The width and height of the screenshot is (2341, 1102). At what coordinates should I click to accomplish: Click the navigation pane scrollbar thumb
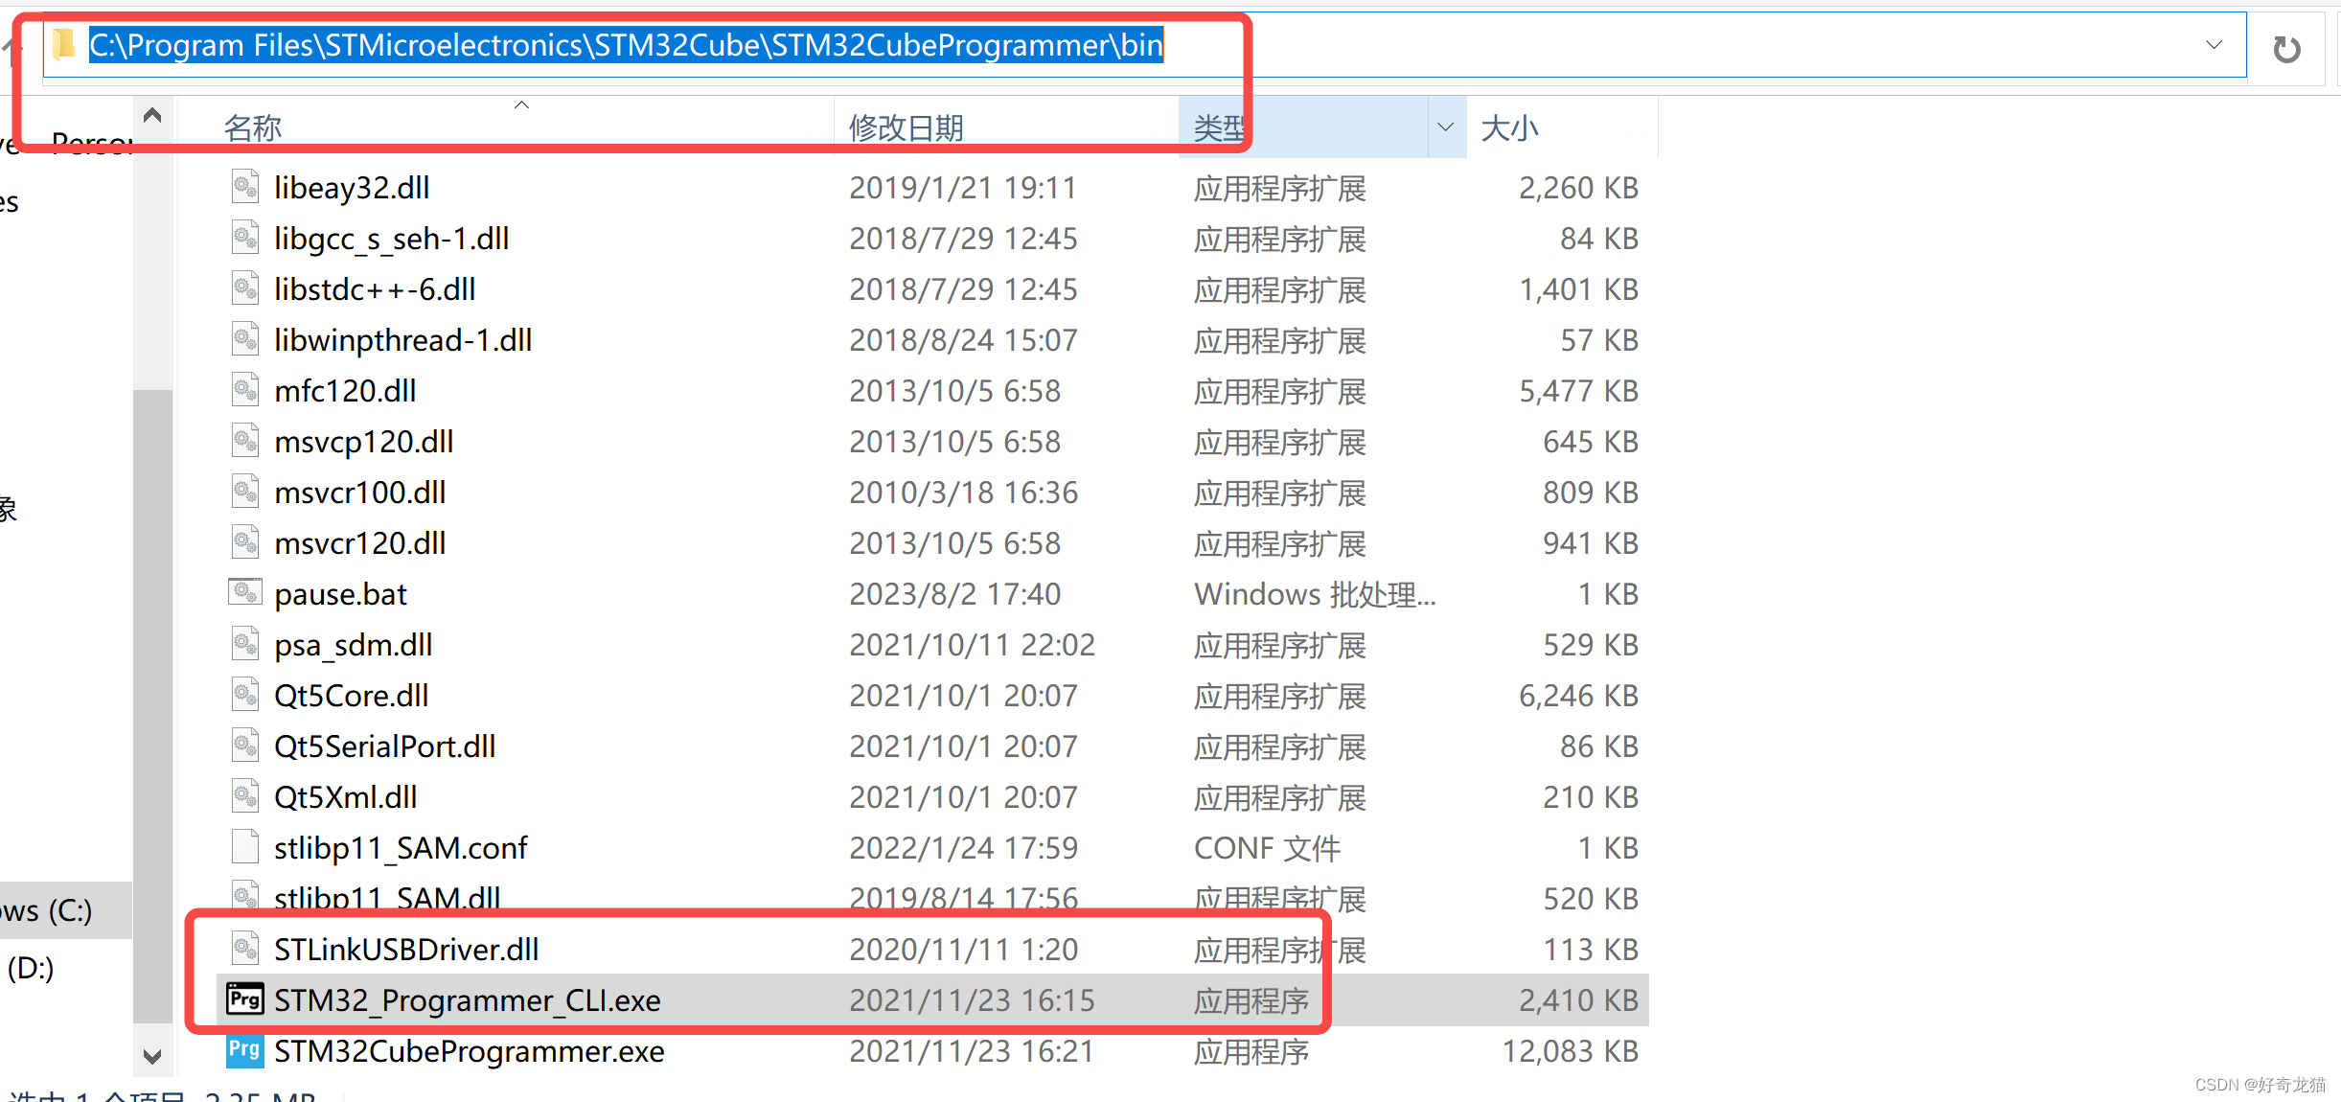click(x=152, y=706)
